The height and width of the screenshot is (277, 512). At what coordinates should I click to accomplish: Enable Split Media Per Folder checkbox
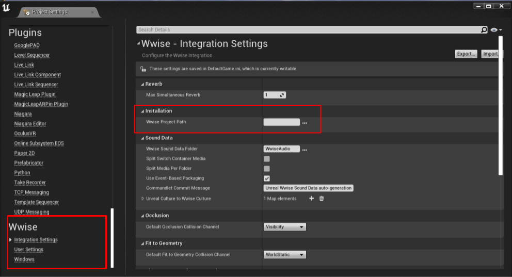point(267,169)
